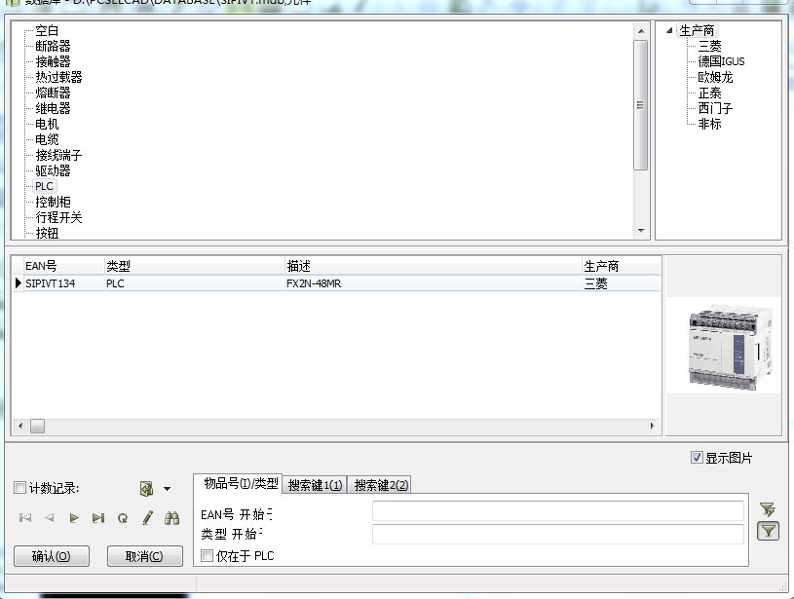Image resolution: width=794 pixels, height=599 pixels.
Task: Jump to the last record icon
Action: point(98,518)
